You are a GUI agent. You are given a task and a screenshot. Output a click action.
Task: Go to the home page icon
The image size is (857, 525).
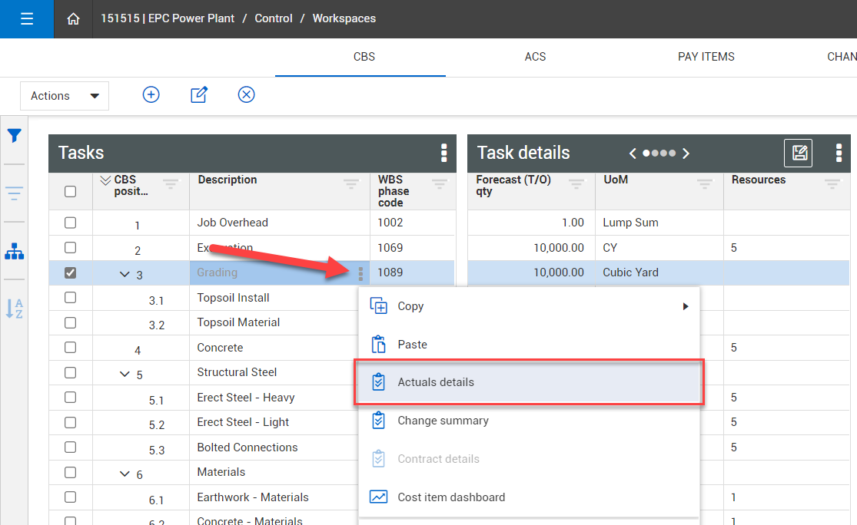point(74,19)
